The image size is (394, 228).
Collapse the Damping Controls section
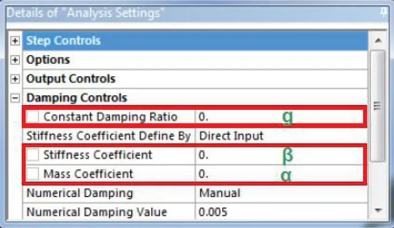click(x=16, y=98)
